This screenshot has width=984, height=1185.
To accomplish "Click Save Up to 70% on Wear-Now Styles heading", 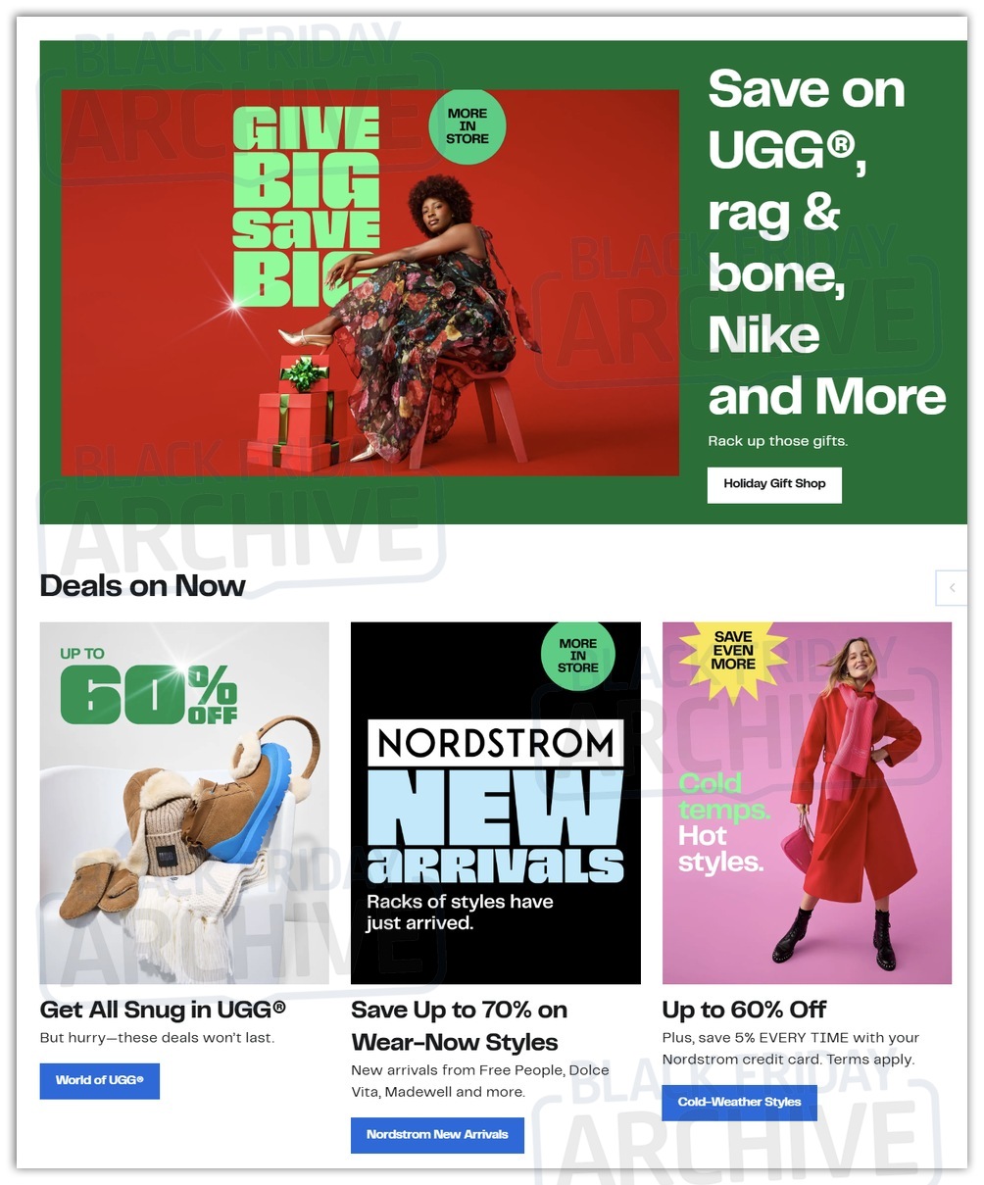I will click(459, 1026).
